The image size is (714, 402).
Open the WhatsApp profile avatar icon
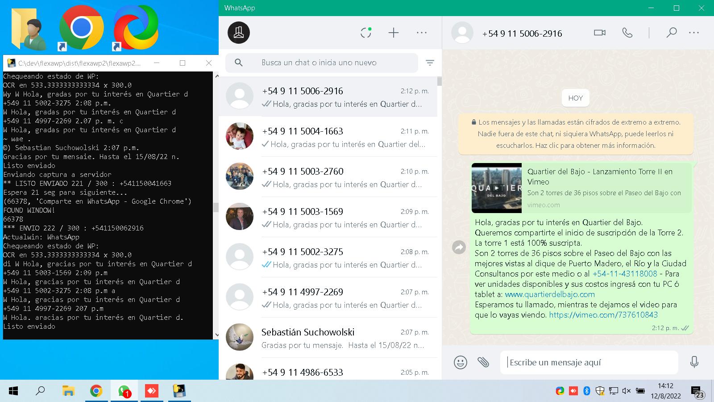[x=239, y=33]
